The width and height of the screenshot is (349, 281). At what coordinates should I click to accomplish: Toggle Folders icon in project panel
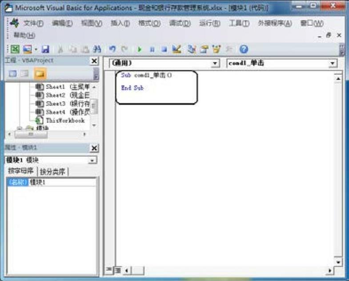pyautogui.click(x=40, y=73)
